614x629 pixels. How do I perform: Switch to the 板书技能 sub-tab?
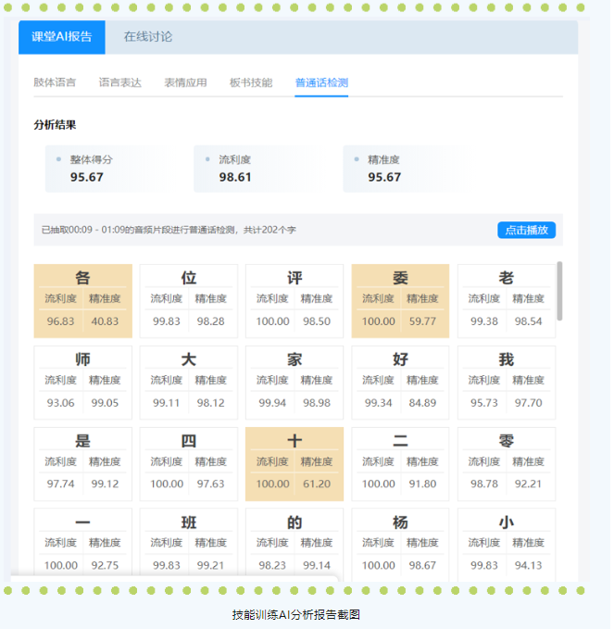251,82
